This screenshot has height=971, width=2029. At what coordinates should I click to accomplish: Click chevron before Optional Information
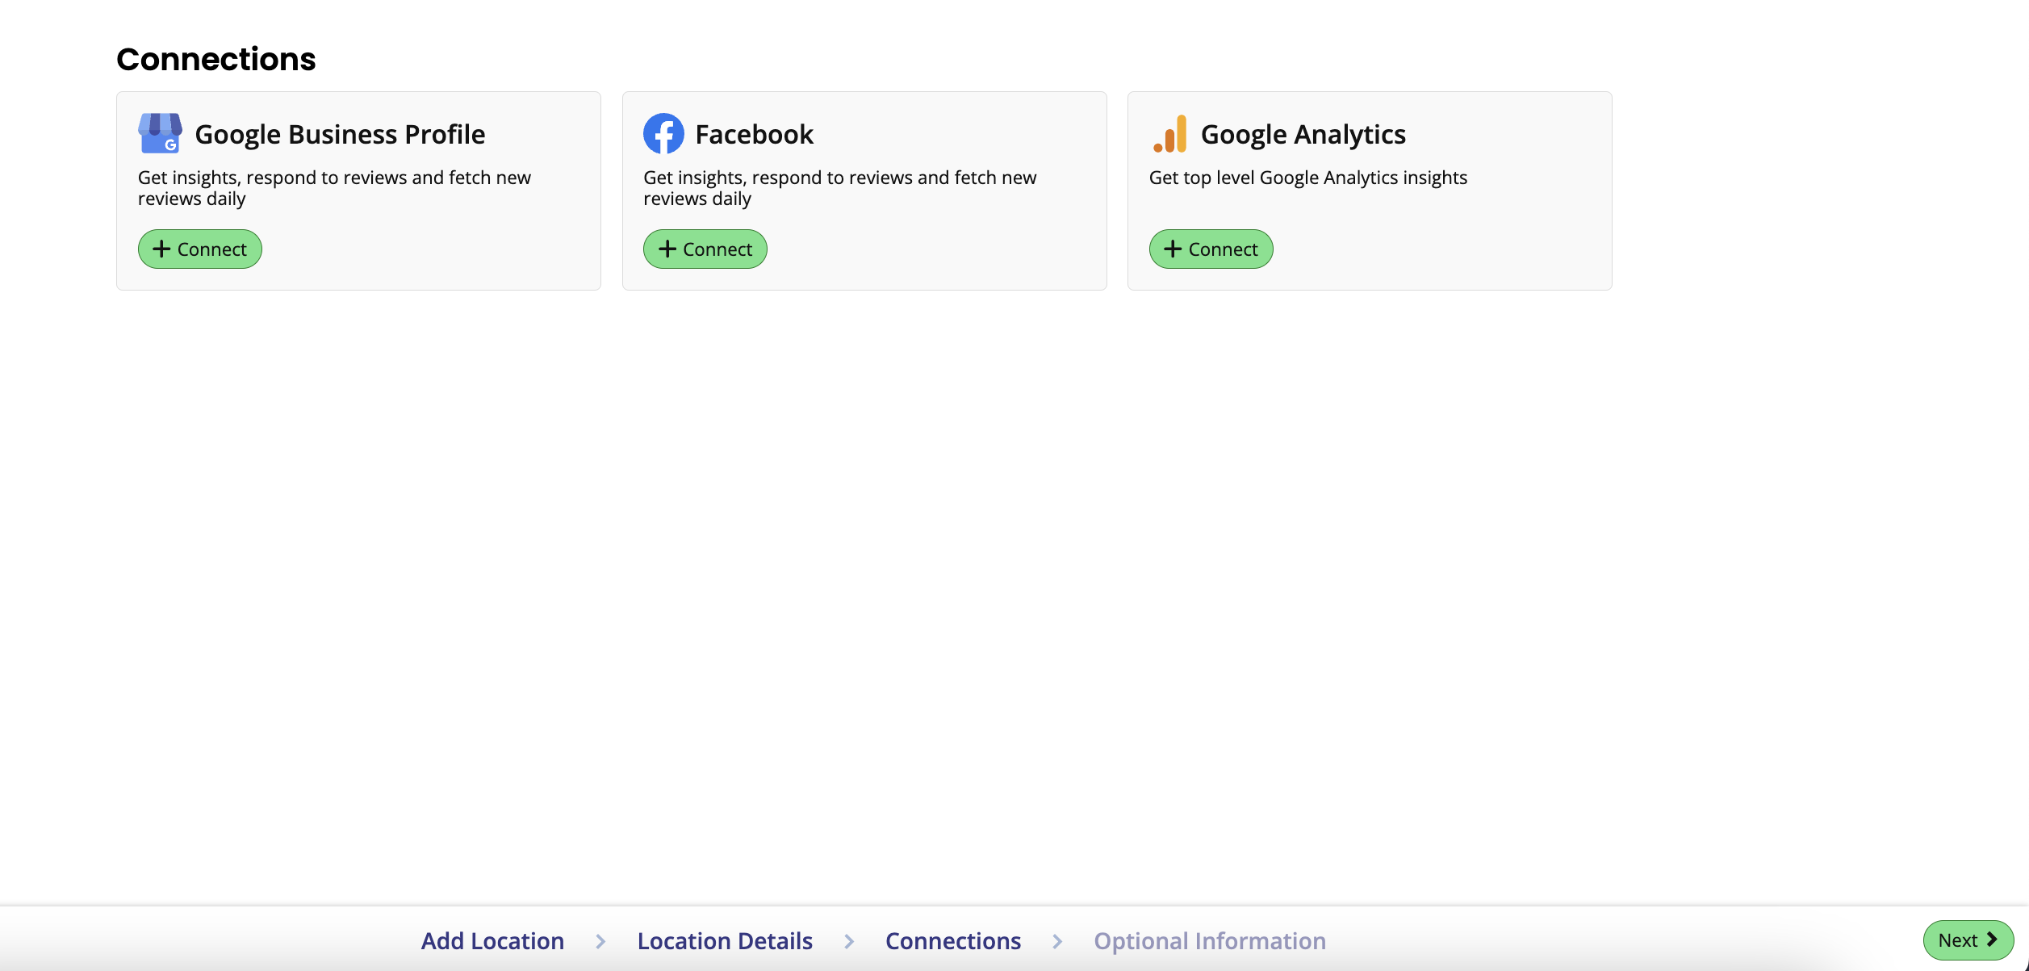(x=1057, y=941)
